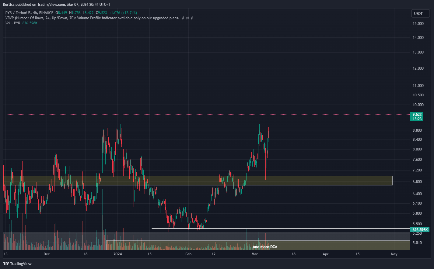Viewport: 434px width, 269px height.
Task: Click the 8.400 price axis label
Action: pyautogui.click(x=417, y=140)
